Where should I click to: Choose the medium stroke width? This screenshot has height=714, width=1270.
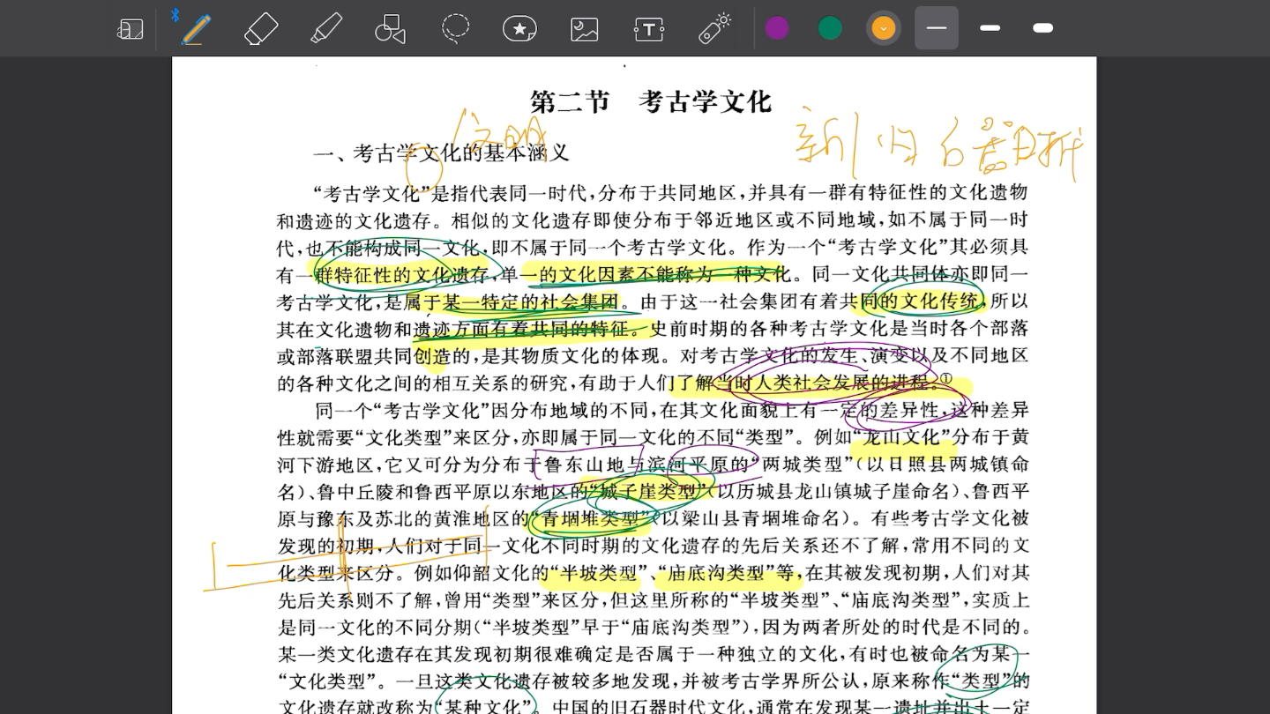[990, 28]
